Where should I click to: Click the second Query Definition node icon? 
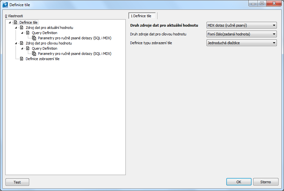(x=28, y=48)
